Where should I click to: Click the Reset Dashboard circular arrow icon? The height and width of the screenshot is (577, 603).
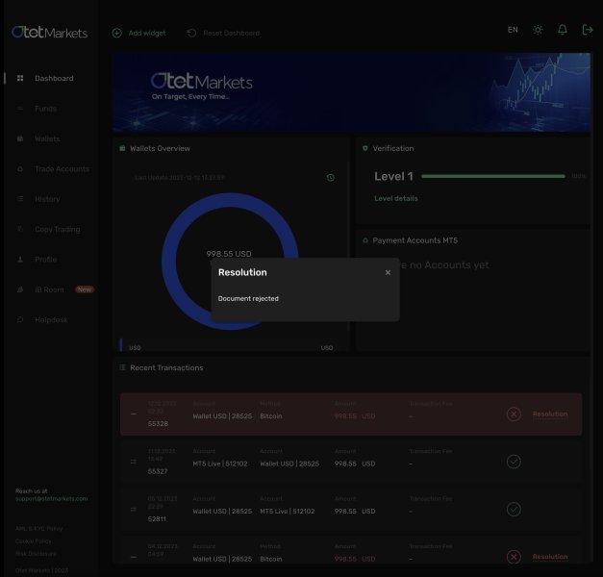[x=191, y=33]
